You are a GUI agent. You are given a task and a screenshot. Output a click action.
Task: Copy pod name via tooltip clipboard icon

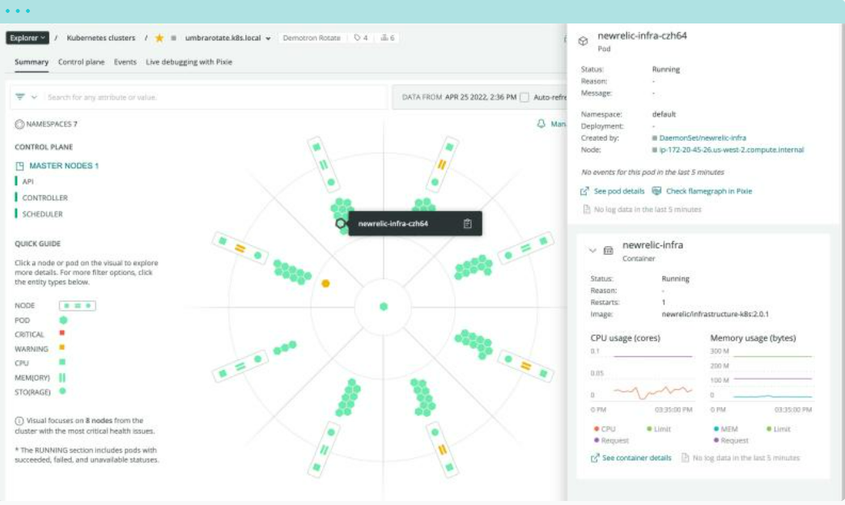(x=467, y=223)
